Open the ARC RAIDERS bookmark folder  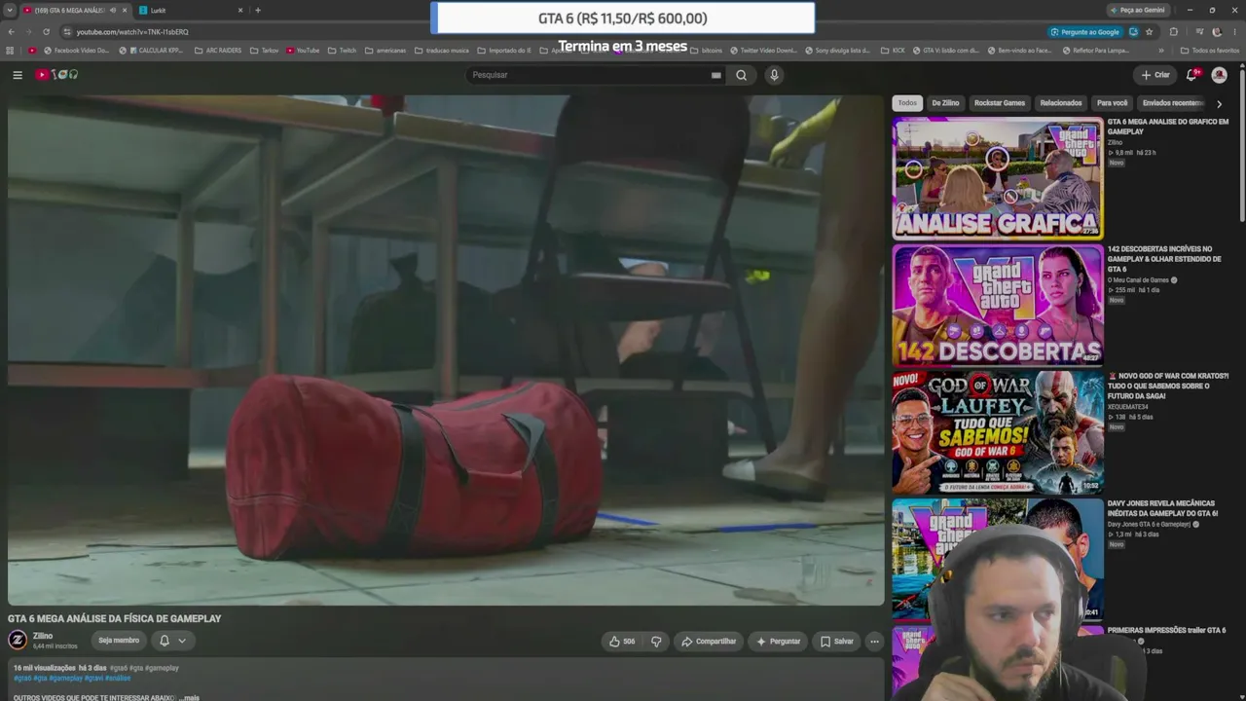[x=217, y=51]
